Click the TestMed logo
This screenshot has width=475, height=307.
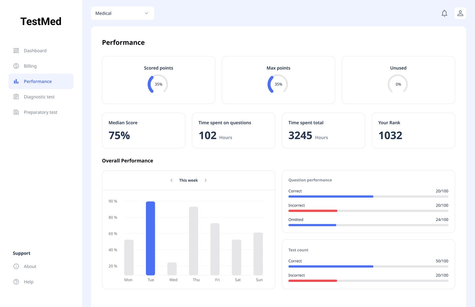point(41,21)
